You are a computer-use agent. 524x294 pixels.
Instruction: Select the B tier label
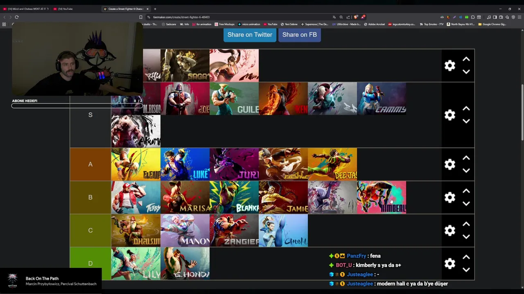tap(90, 198)
